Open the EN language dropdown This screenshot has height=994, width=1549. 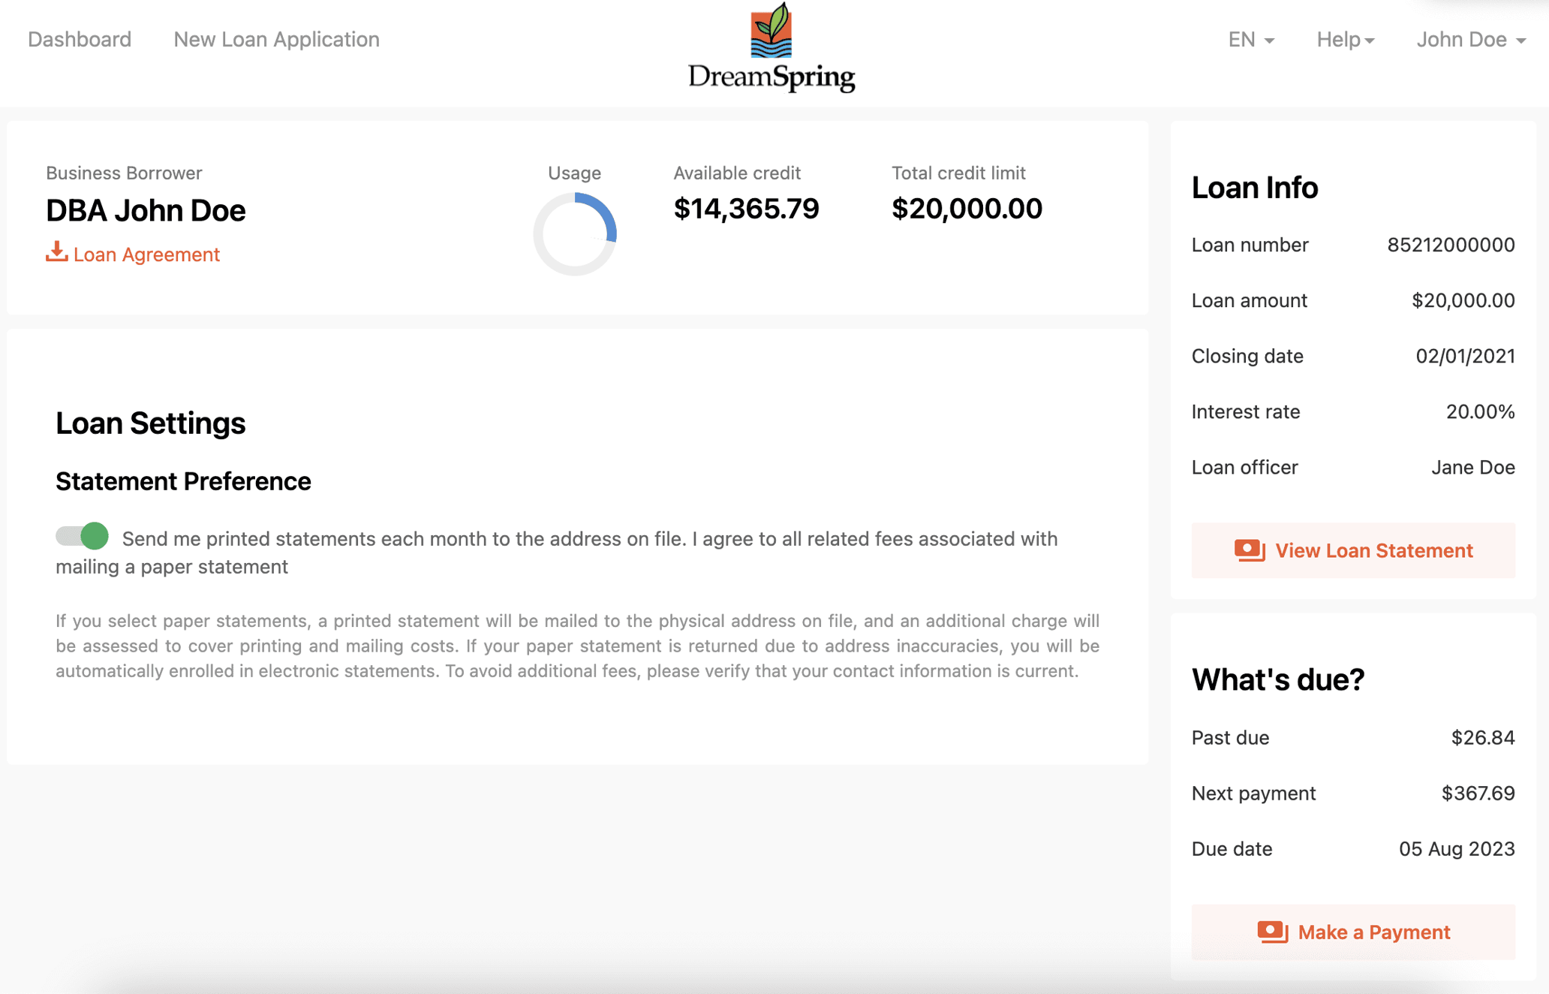tap(1250, 39)
